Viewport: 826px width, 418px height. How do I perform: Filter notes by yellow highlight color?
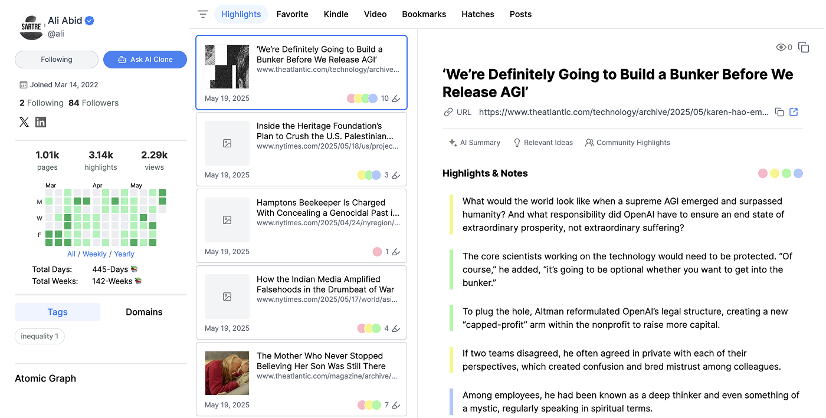[775, 173]
